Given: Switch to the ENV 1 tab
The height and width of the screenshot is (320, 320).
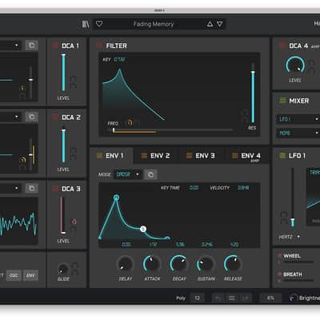Looking at the screenshot, I should tap(111, 156).
